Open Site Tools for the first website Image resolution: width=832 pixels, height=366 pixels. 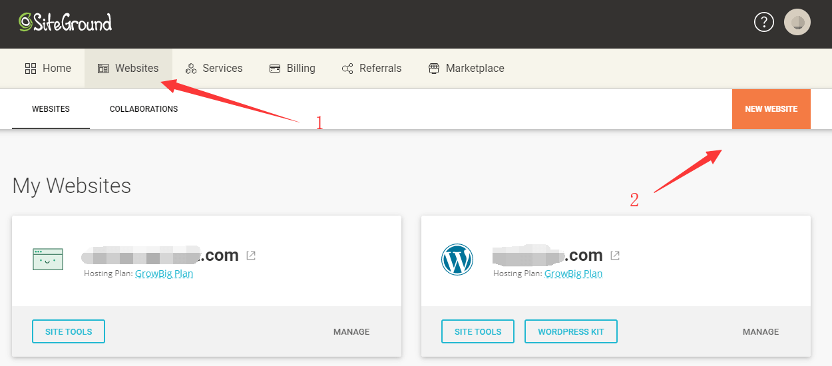click(69, 331)
